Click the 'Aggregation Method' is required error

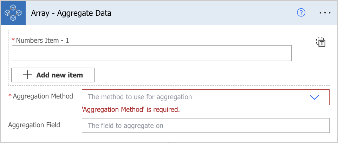pos(131,110)
